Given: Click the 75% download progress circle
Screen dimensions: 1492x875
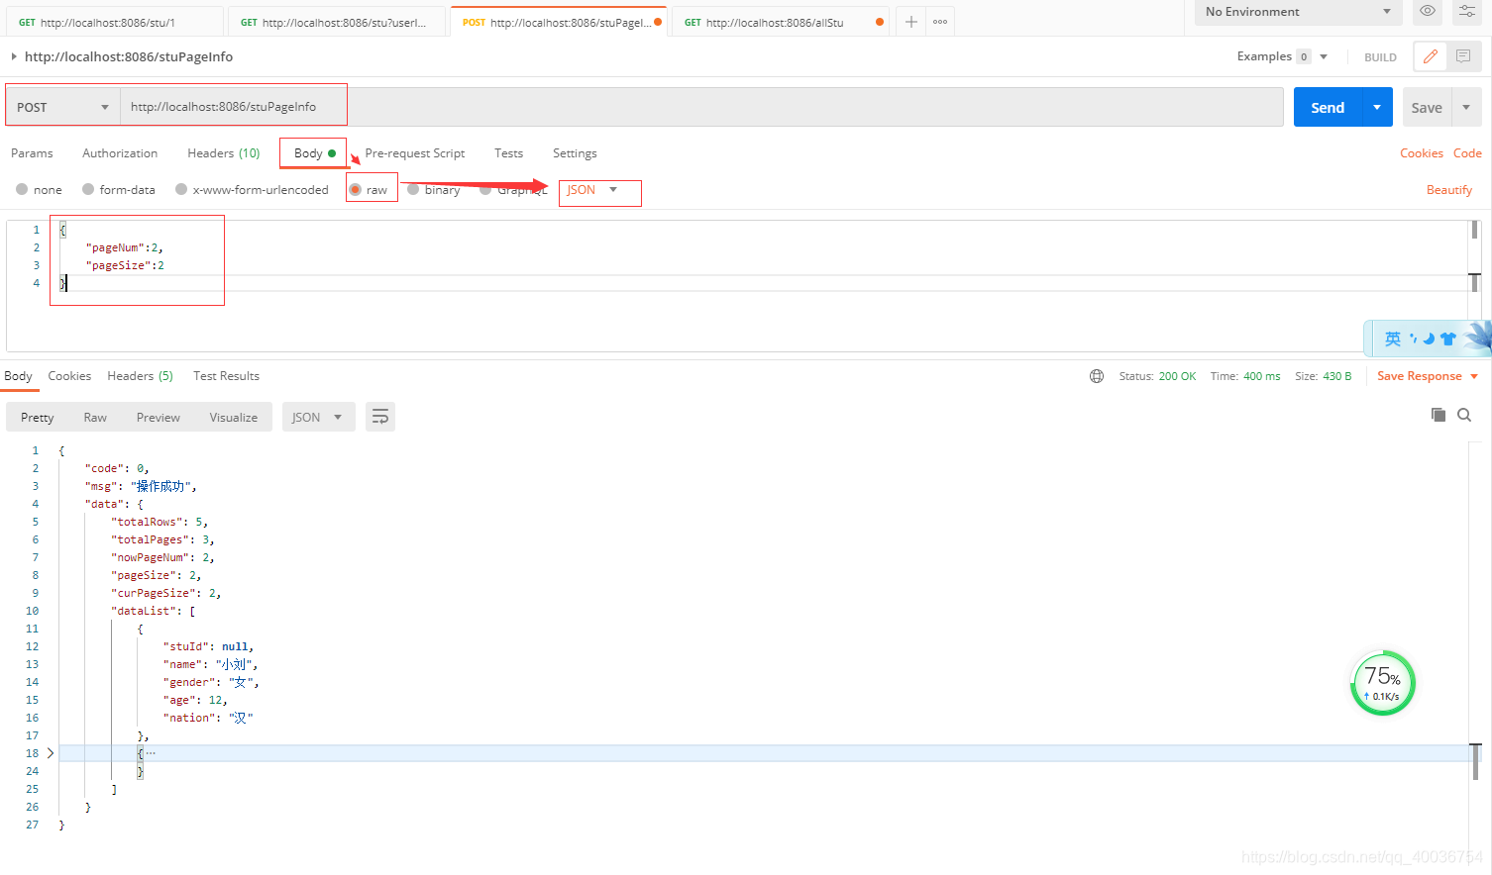Looking at the screenshot, I should [x=1381, y=681].
